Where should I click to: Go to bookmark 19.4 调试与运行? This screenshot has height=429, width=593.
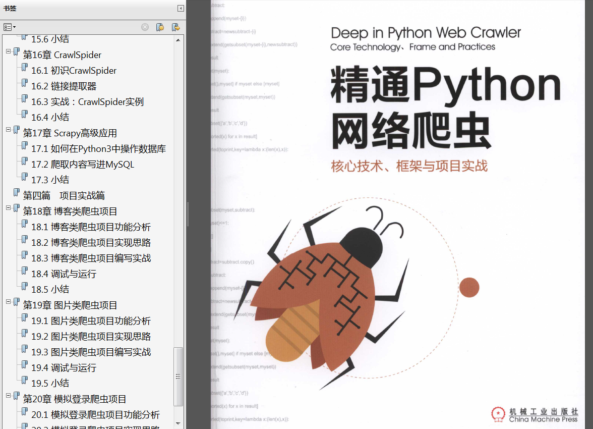pos(64,368)
